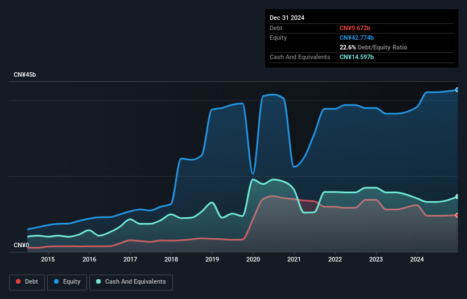Click the 2017 x-axis label

coord(130,259)
